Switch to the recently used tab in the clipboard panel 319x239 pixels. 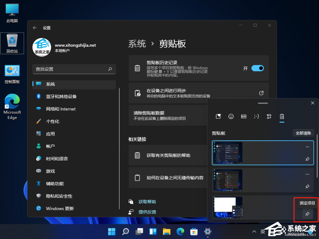coord(218,116)
